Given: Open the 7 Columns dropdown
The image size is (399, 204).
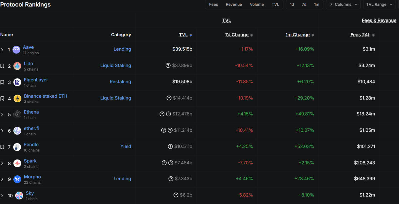Looking at the screenshot, I should point(343,4).
